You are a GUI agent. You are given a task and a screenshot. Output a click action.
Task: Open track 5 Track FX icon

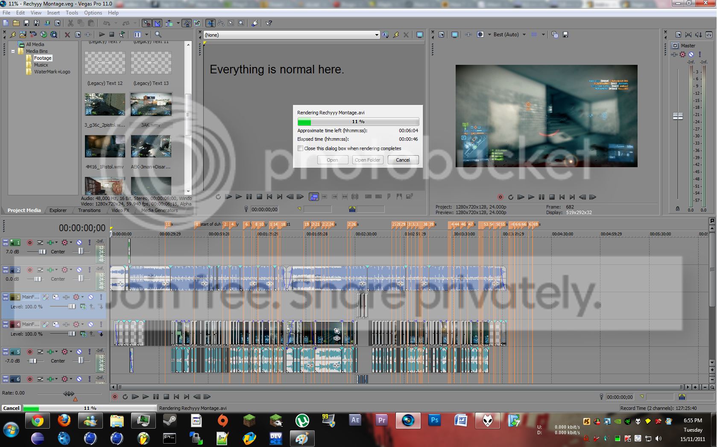click(x=51, y=352)
